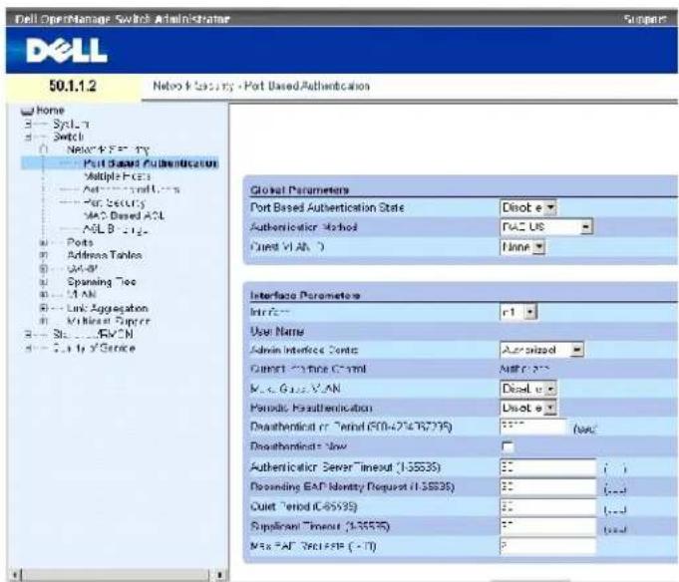Click Resending EAP Identity Request field
This screenshot has height=582, width=679.
547,486
